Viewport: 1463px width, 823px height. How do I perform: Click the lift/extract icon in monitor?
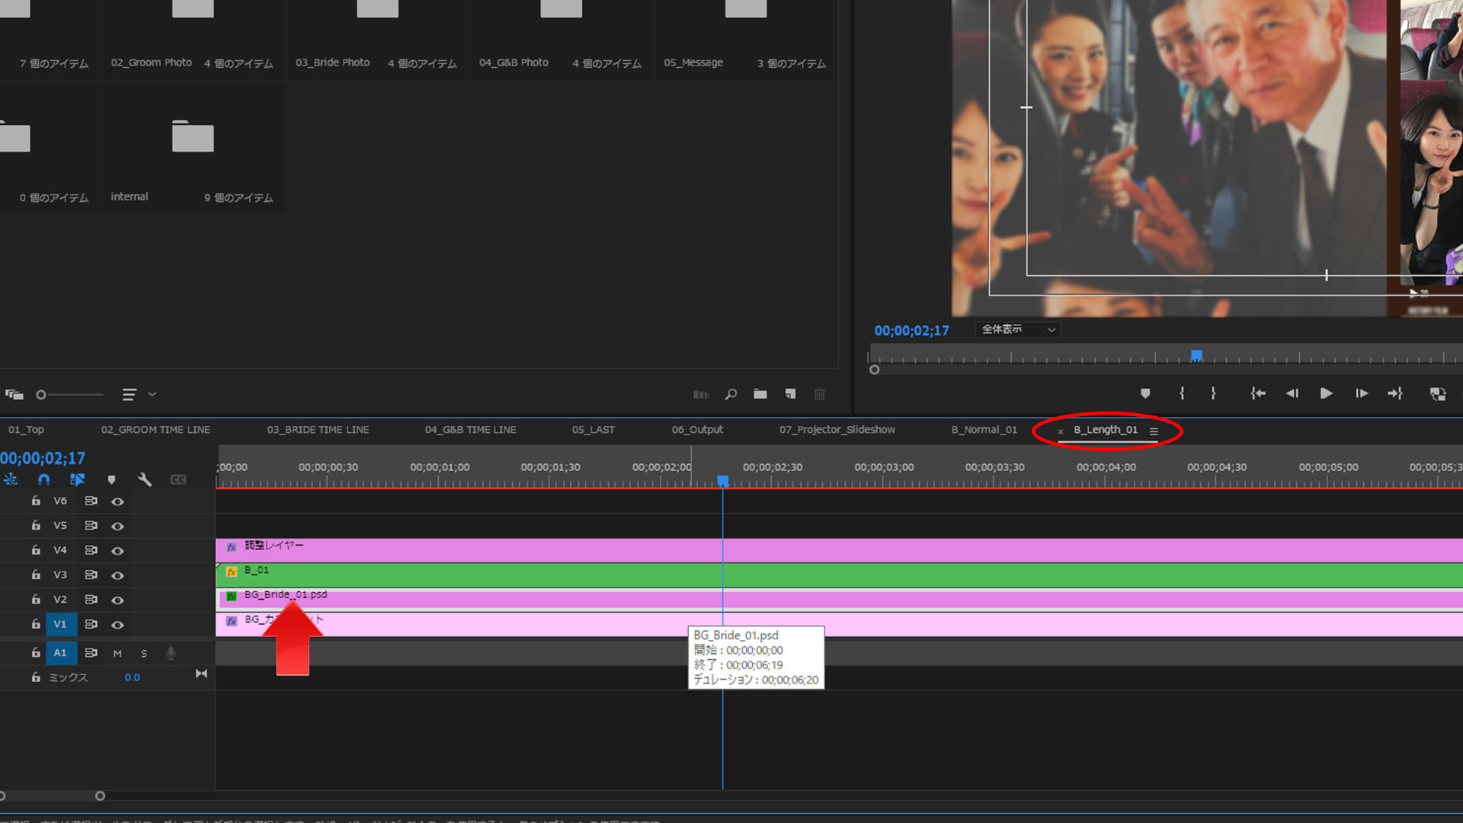[1438, 394]
